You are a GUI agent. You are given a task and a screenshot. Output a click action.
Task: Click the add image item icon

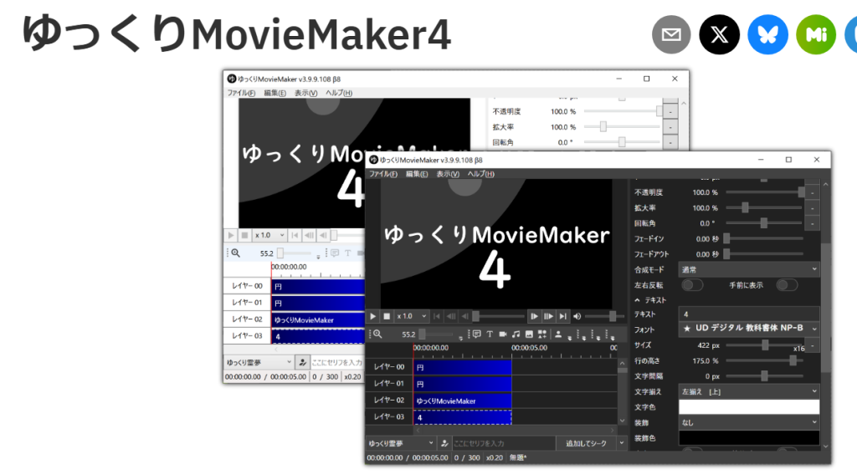529,334
